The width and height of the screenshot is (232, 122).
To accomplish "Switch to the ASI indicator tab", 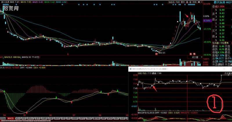I will click(63, 118).
